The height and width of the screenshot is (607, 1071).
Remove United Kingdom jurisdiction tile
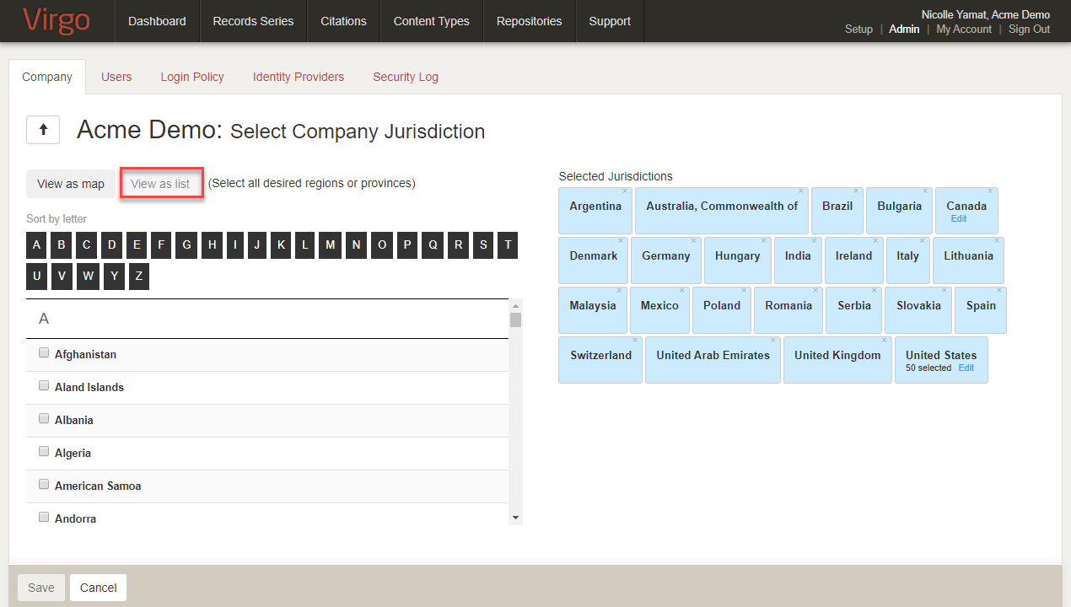point(885,341)
